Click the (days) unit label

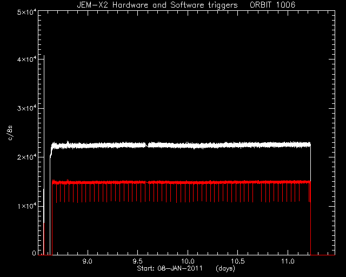click(x=225, y=268)
